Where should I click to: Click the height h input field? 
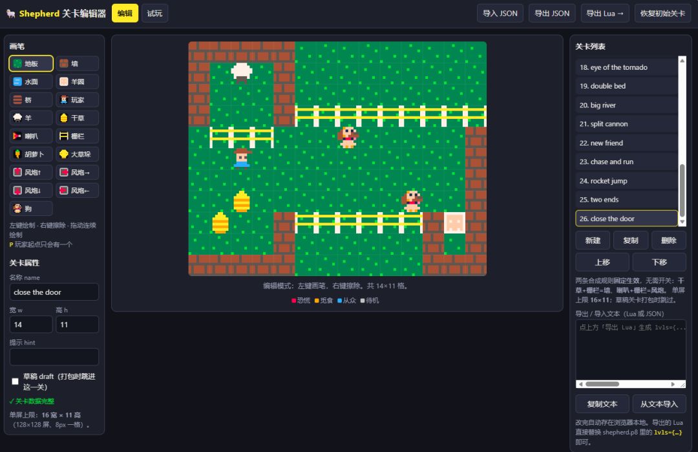pos(78,325)
